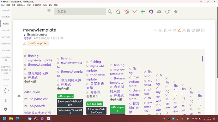This screenshot has width=218, height=122.
Task: Open the card-style link
Action: pos(32,92)
